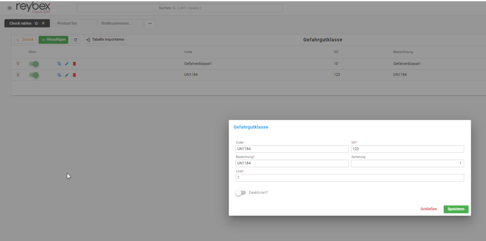Click the Code column header
Viewport: 486px width, 241px height.
[188, 52]
